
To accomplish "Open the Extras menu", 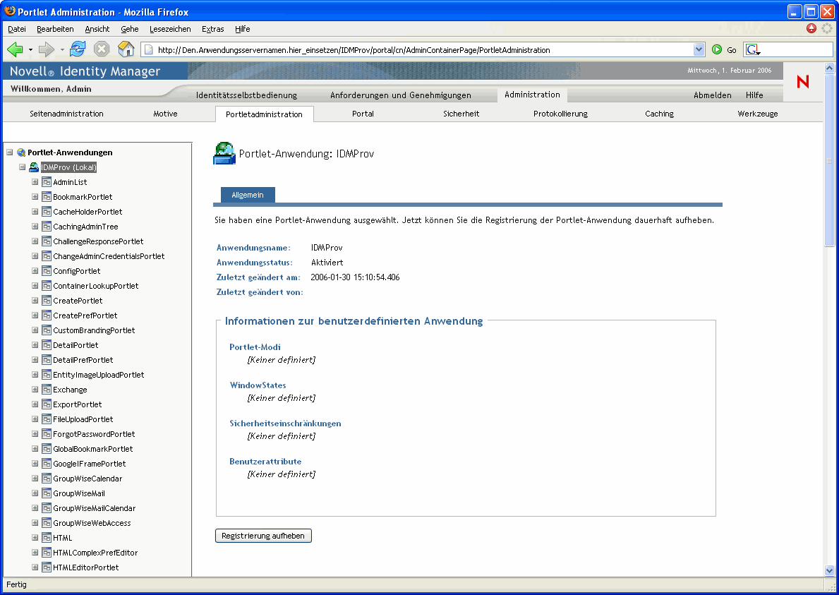I will (x=213, y=29).
